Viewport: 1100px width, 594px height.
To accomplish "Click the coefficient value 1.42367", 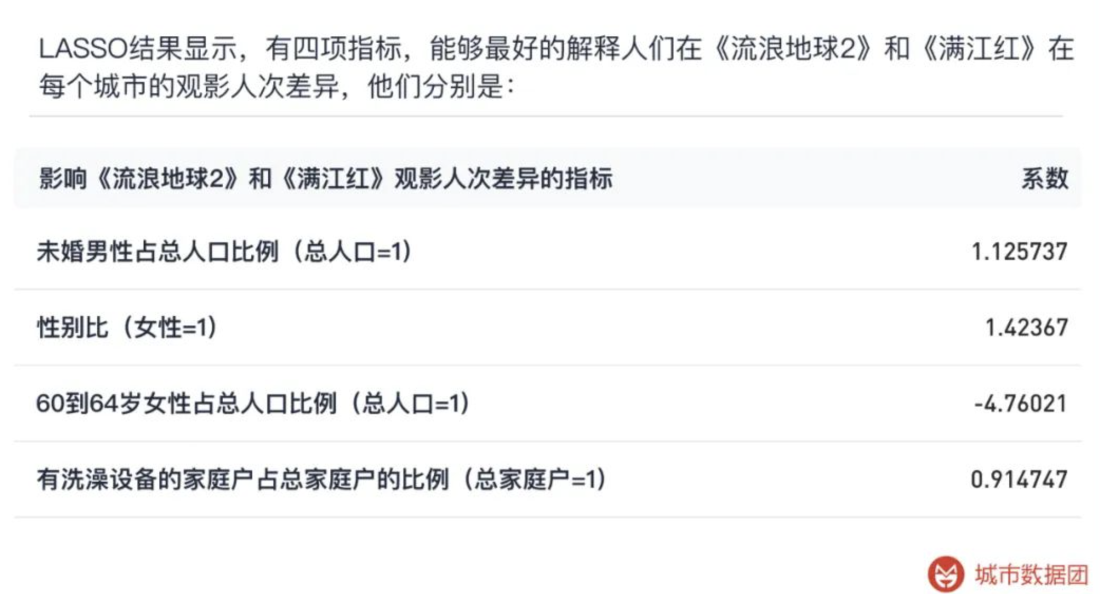I will 1027,328.
